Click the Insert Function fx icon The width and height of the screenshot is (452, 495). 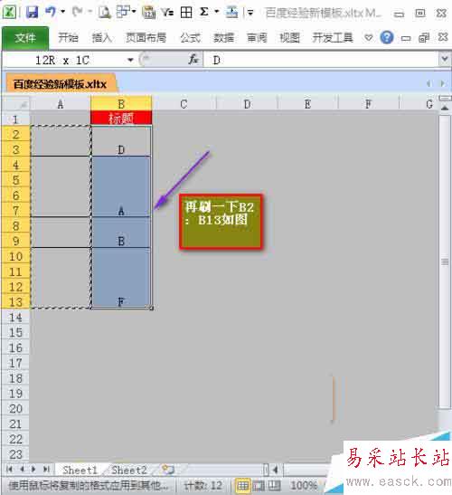coord(193,60)
